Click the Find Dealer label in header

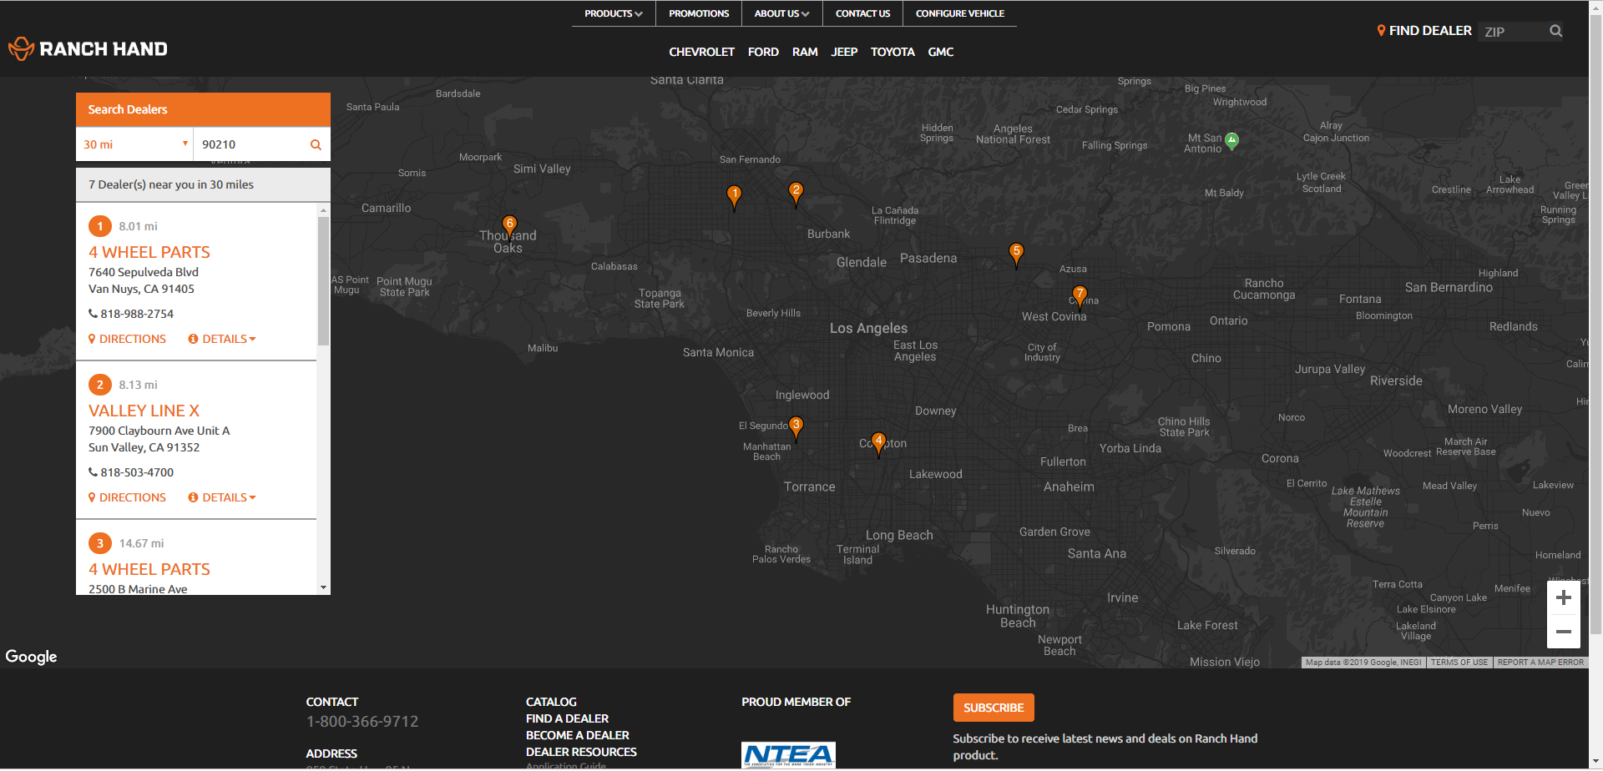(1424, 31)
